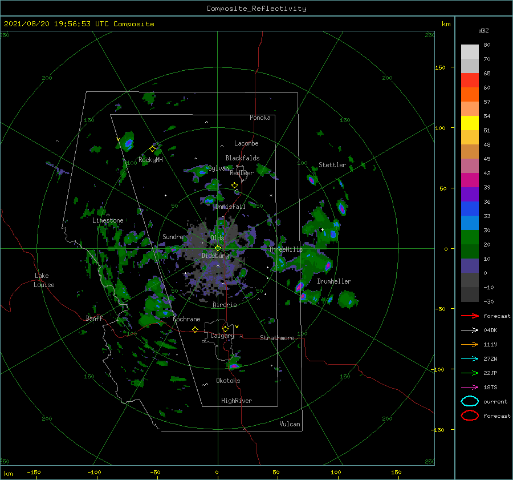The width and height of the screenshot is (513, 480).
Task: Click the white plus marker near Stettler storm
Action: [322, 229]
